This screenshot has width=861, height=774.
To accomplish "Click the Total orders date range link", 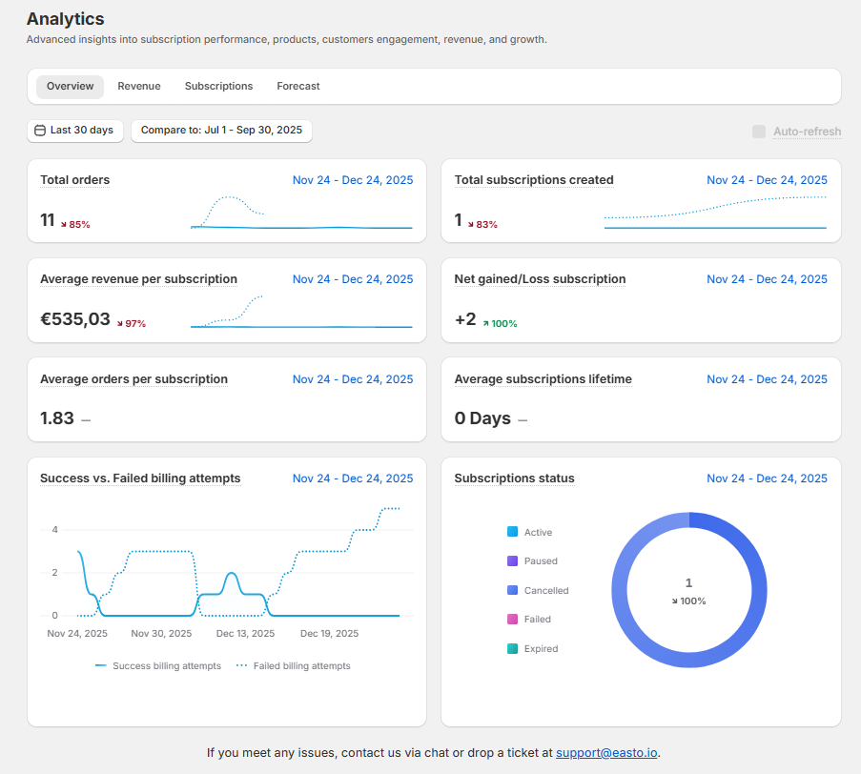I will [x=353, y=180].
